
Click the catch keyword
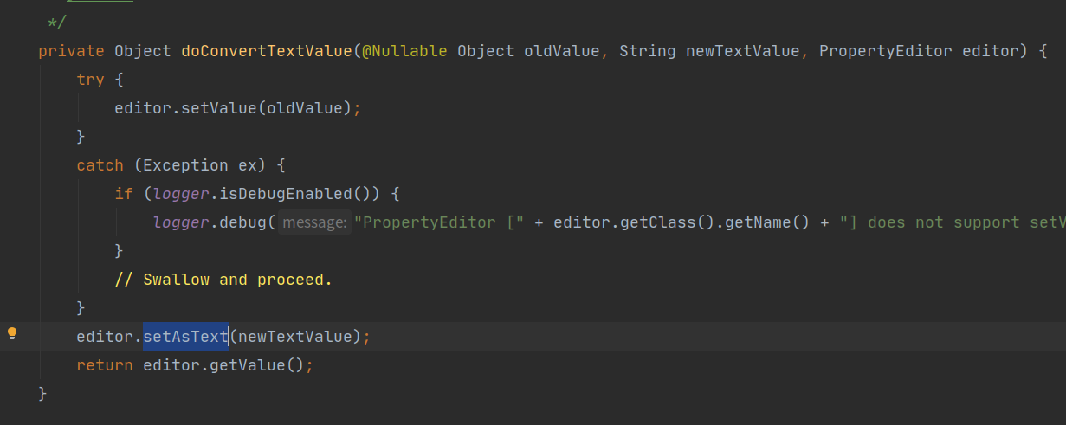point(100,164)
